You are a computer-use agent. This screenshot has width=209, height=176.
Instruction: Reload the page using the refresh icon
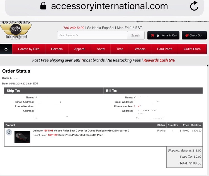tap(194, 6)
